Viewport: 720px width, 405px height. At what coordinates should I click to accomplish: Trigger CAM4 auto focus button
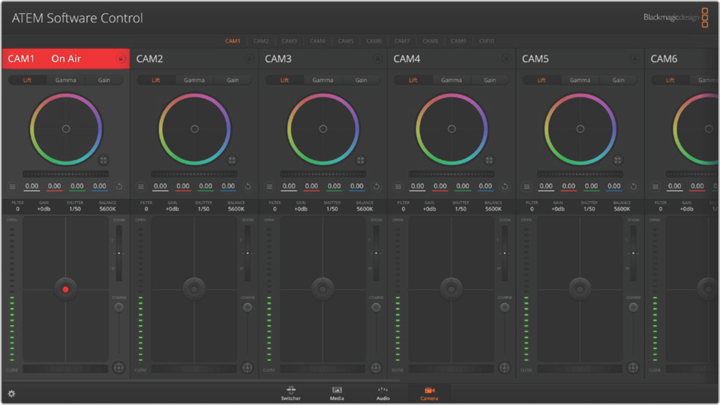tap(504, 368)
